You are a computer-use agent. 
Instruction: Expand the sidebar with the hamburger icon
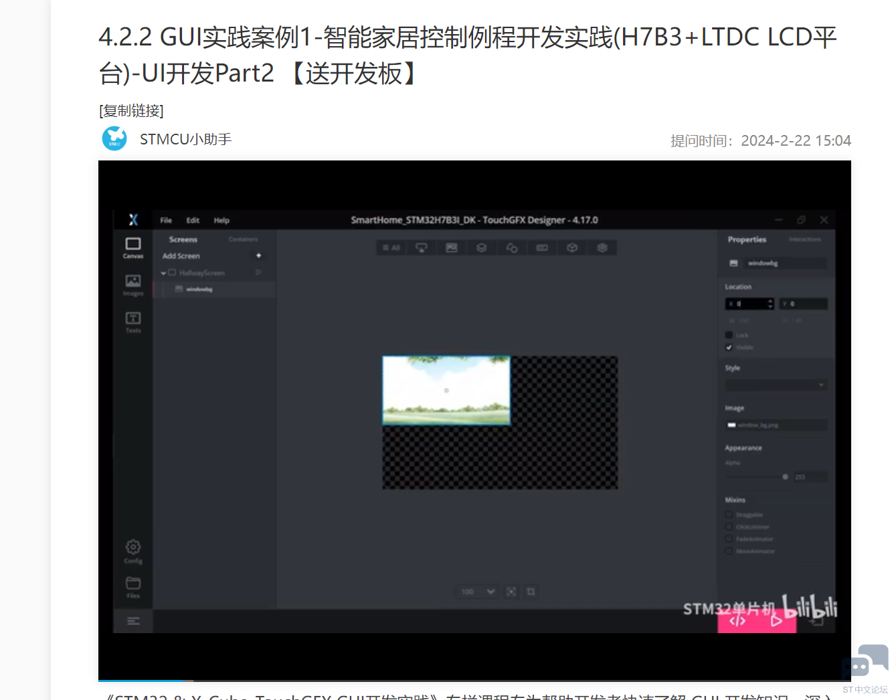[x=133, y=621]
